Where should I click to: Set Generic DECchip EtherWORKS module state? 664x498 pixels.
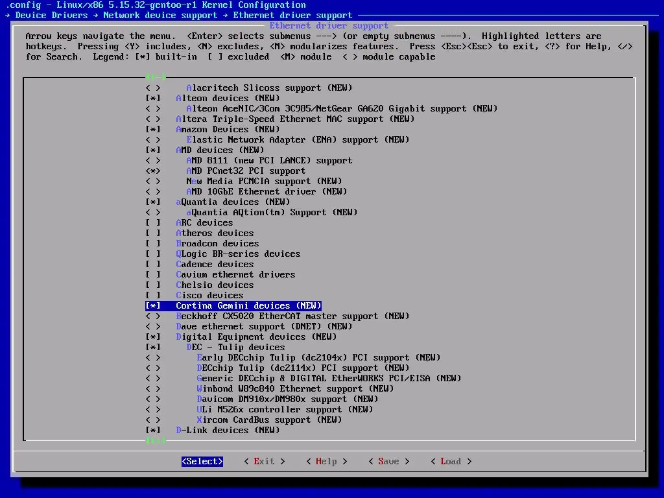(153, 378)
